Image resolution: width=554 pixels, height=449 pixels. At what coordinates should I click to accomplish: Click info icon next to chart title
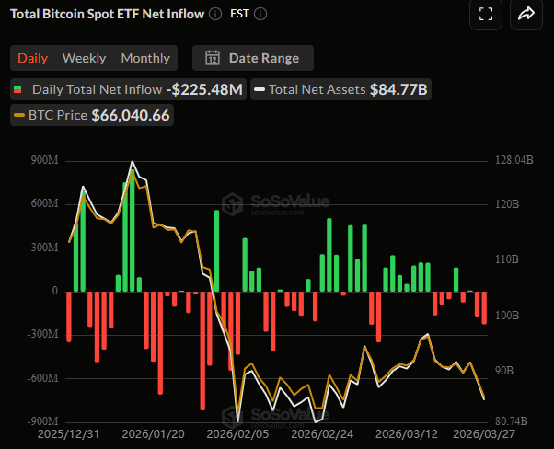pos(214,15)
